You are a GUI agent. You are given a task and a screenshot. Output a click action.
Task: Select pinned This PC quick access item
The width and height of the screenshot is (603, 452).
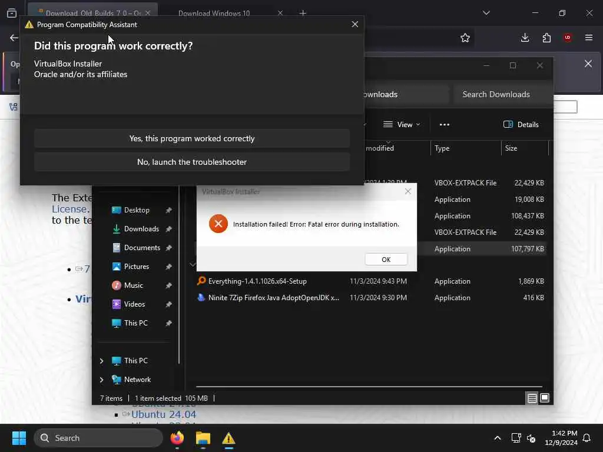135,323
